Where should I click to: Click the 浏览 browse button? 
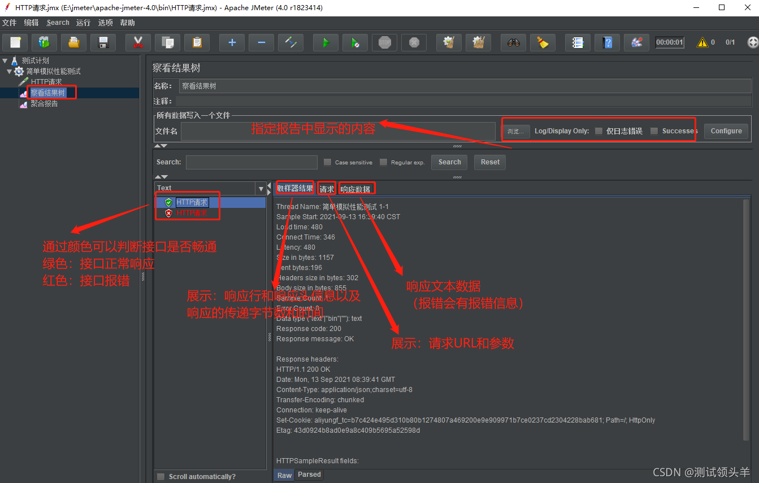(515, 131)
